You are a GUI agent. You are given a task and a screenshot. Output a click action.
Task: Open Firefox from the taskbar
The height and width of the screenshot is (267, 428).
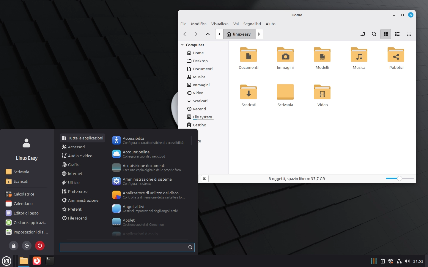pos(37,261)
